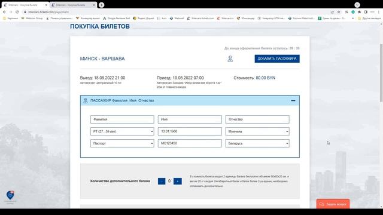
Task: Open the PT (27..59 лет) tariff dropdown
Action: click(x=122, y=131)
